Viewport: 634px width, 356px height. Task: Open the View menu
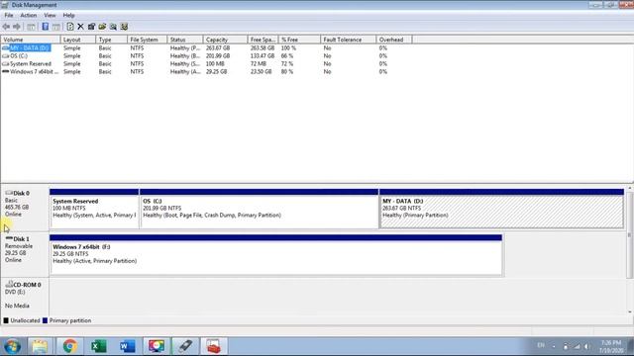[50, 16]
